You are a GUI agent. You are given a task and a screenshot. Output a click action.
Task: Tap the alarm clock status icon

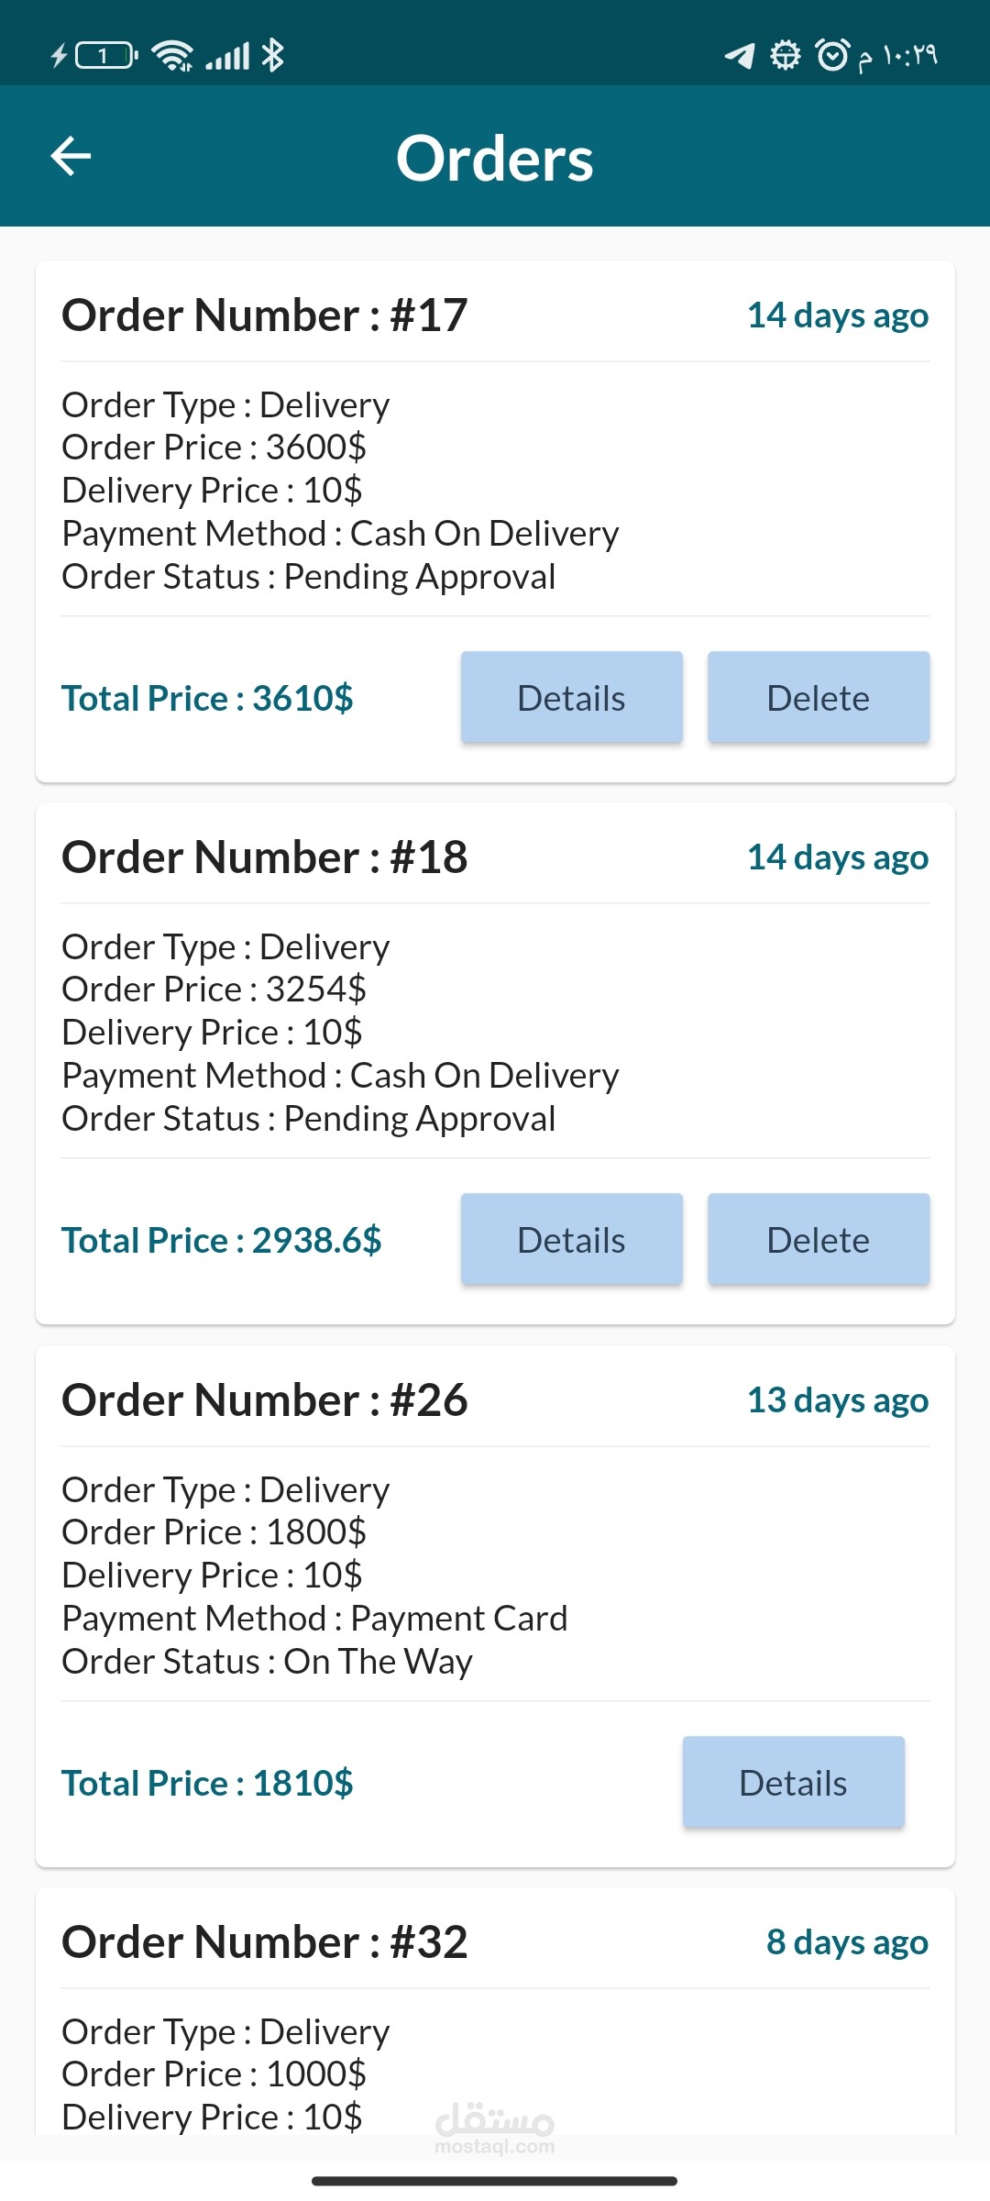pos(831,55)
